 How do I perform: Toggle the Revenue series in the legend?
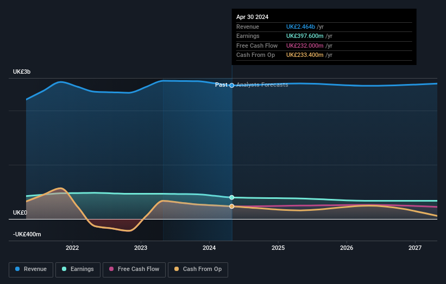click(31, 269)
